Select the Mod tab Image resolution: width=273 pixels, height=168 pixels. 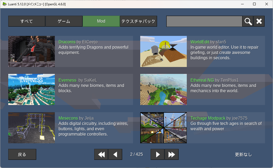click(x=101, y=21)
